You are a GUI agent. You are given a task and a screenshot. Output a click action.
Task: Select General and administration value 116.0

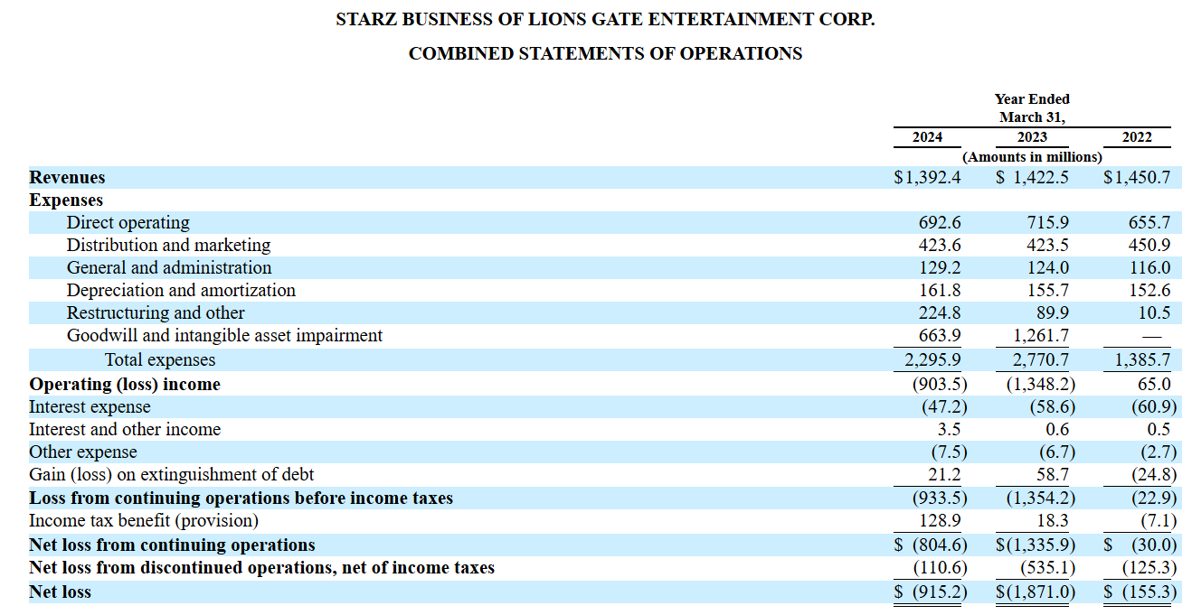[1149, 268]
